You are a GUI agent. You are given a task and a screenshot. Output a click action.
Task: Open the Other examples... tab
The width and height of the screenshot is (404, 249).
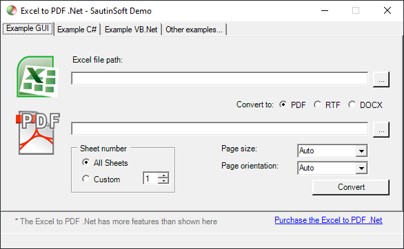(194, 30)
